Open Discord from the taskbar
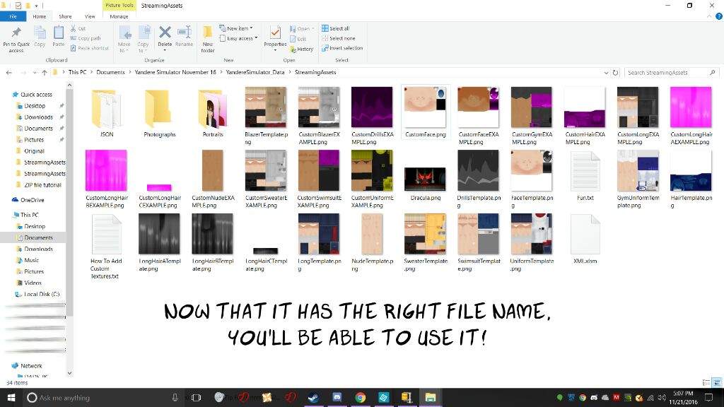This screenshot has width=724, height=407. click(337, 397)
